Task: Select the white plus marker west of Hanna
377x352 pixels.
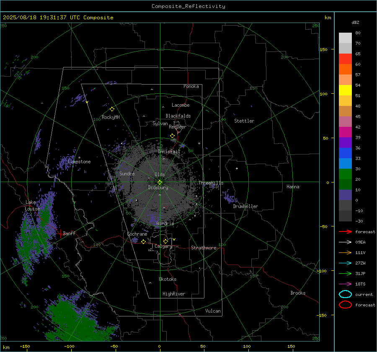Action: (x=237, y=168)
